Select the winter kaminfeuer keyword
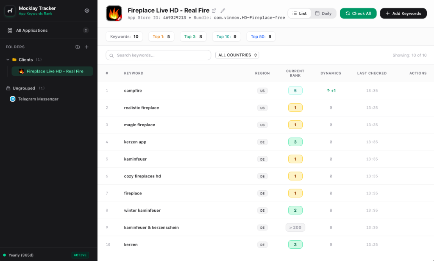 click(142, 210)
